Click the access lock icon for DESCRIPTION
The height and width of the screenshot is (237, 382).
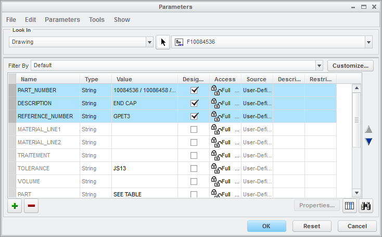[216, 103]
